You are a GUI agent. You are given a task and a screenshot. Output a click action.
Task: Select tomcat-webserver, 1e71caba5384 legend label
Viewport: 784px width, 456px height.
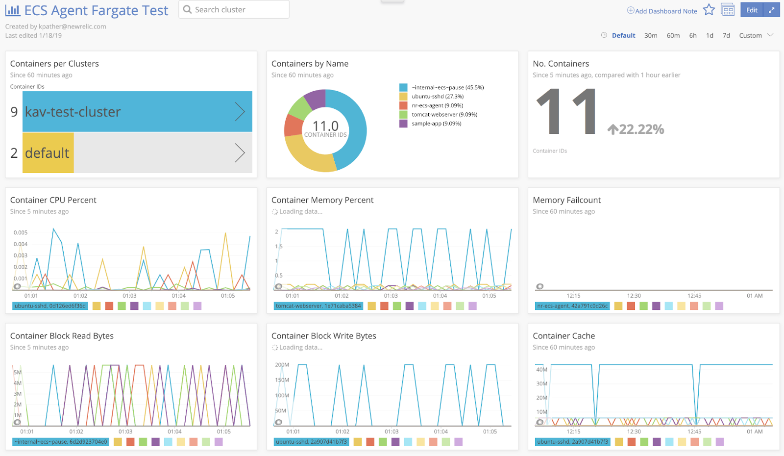click(318, 306)
